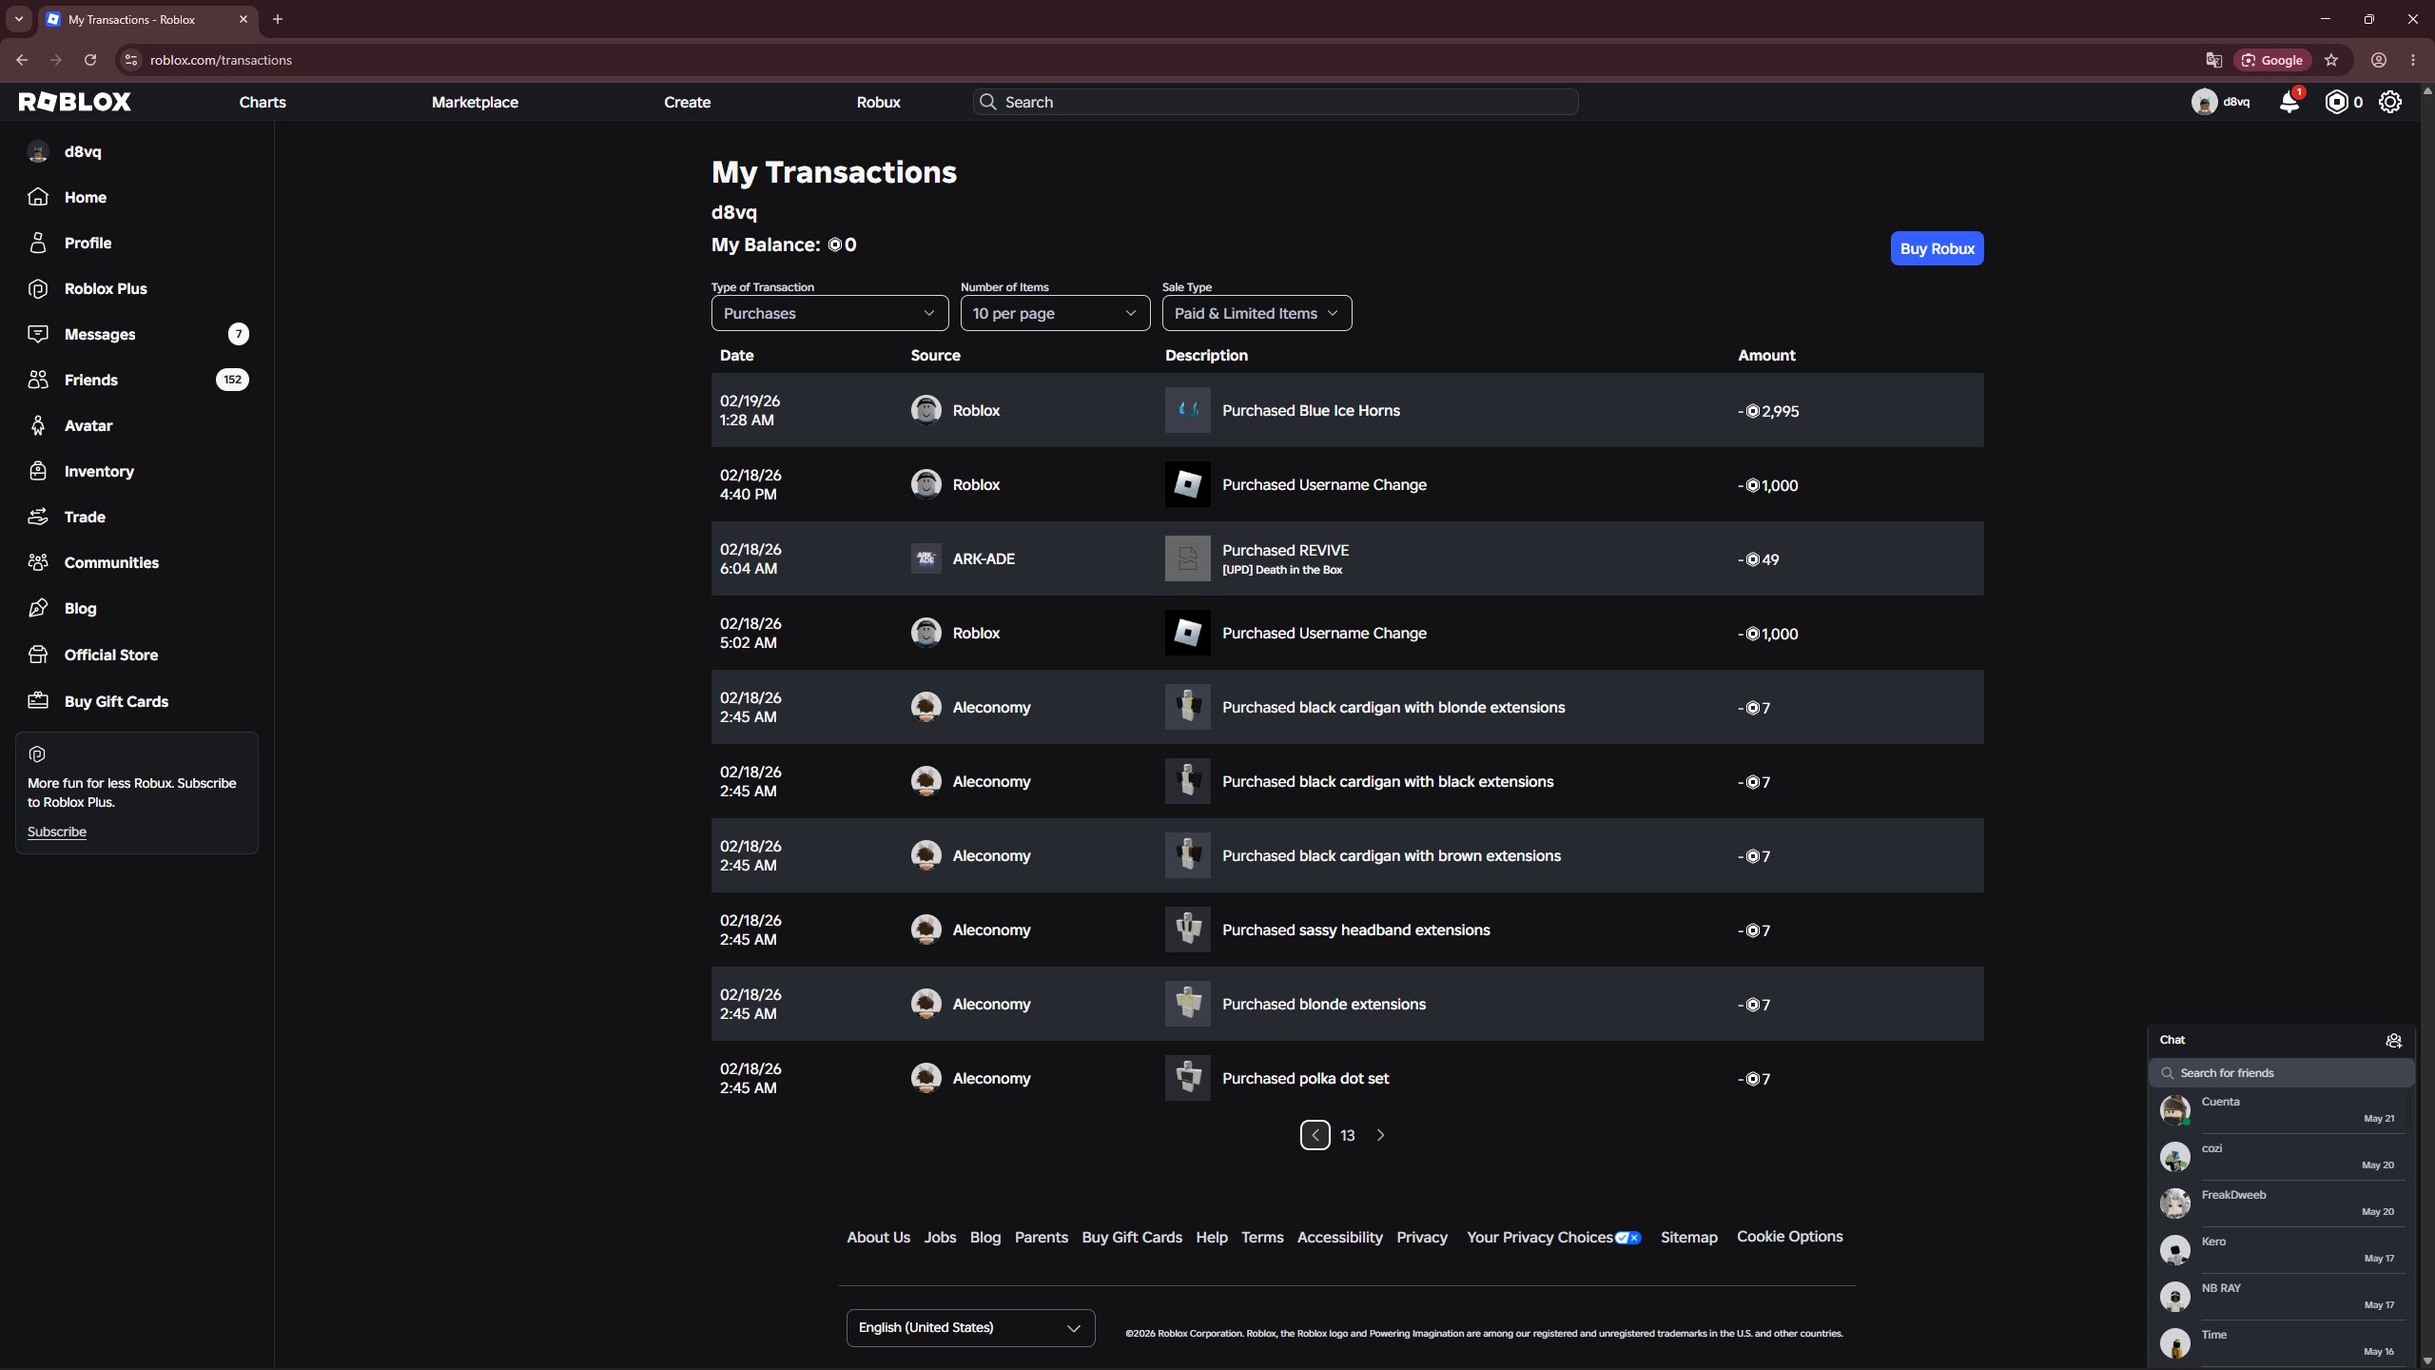Screen dimensions: 2435x1370
Task: Click sassy headband extensions thumbnail
Action: 1188,930
